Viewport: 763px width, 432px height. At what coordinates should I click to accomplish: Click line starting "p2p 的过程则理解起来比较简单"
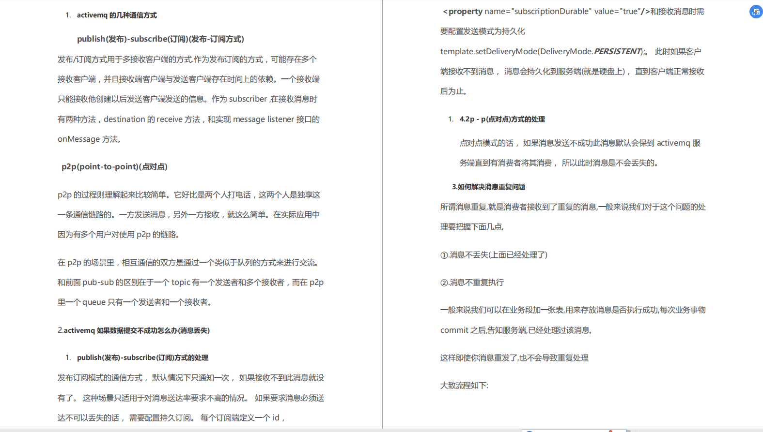[x=189, y=194]
